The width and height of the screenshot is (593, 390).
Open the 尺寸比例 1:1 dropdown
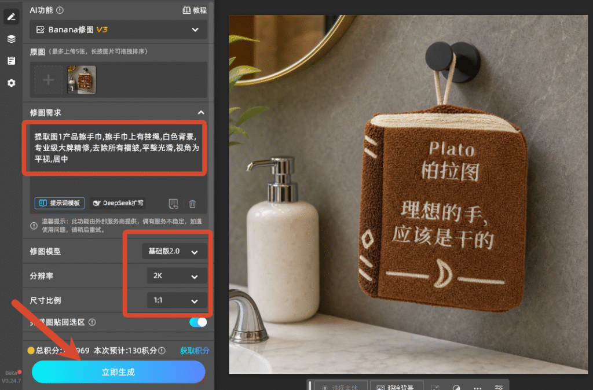coord(177,300)
